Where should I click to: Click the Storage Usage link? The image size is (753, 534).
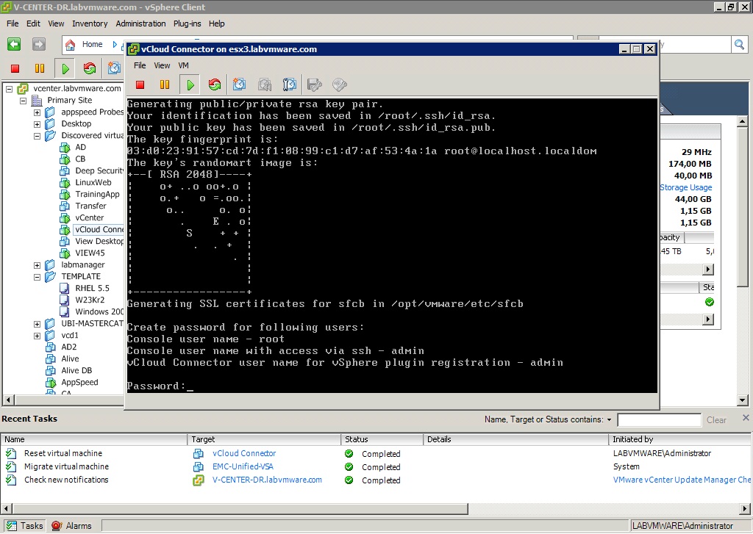(x=686, y=187)
